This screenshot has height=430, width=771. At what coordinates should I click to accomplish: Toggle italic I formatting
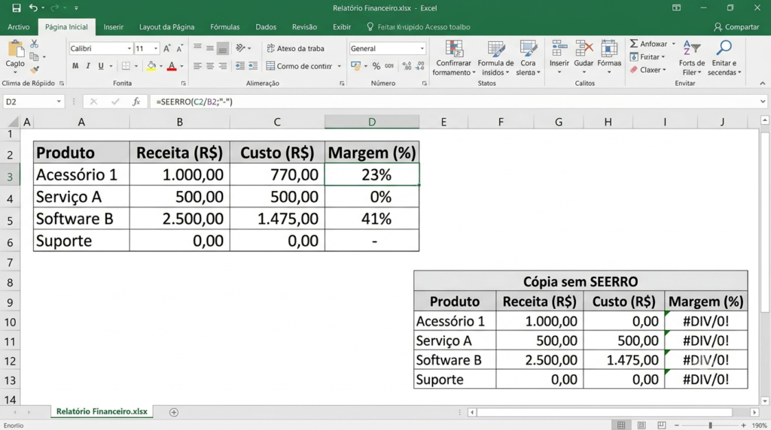(x=88, y=65)
